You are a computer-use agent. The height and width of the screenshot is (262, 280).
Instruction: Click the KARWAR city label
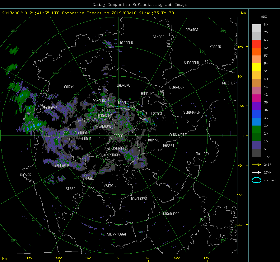point(26,175)
